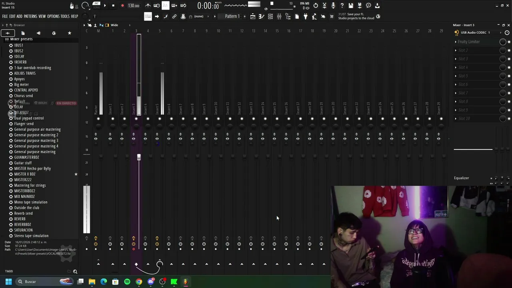The height and width of the screenshot is (288, 512).
Task: Open the VIEW menu
Action: pyautogui.click(x=42, y=16)
